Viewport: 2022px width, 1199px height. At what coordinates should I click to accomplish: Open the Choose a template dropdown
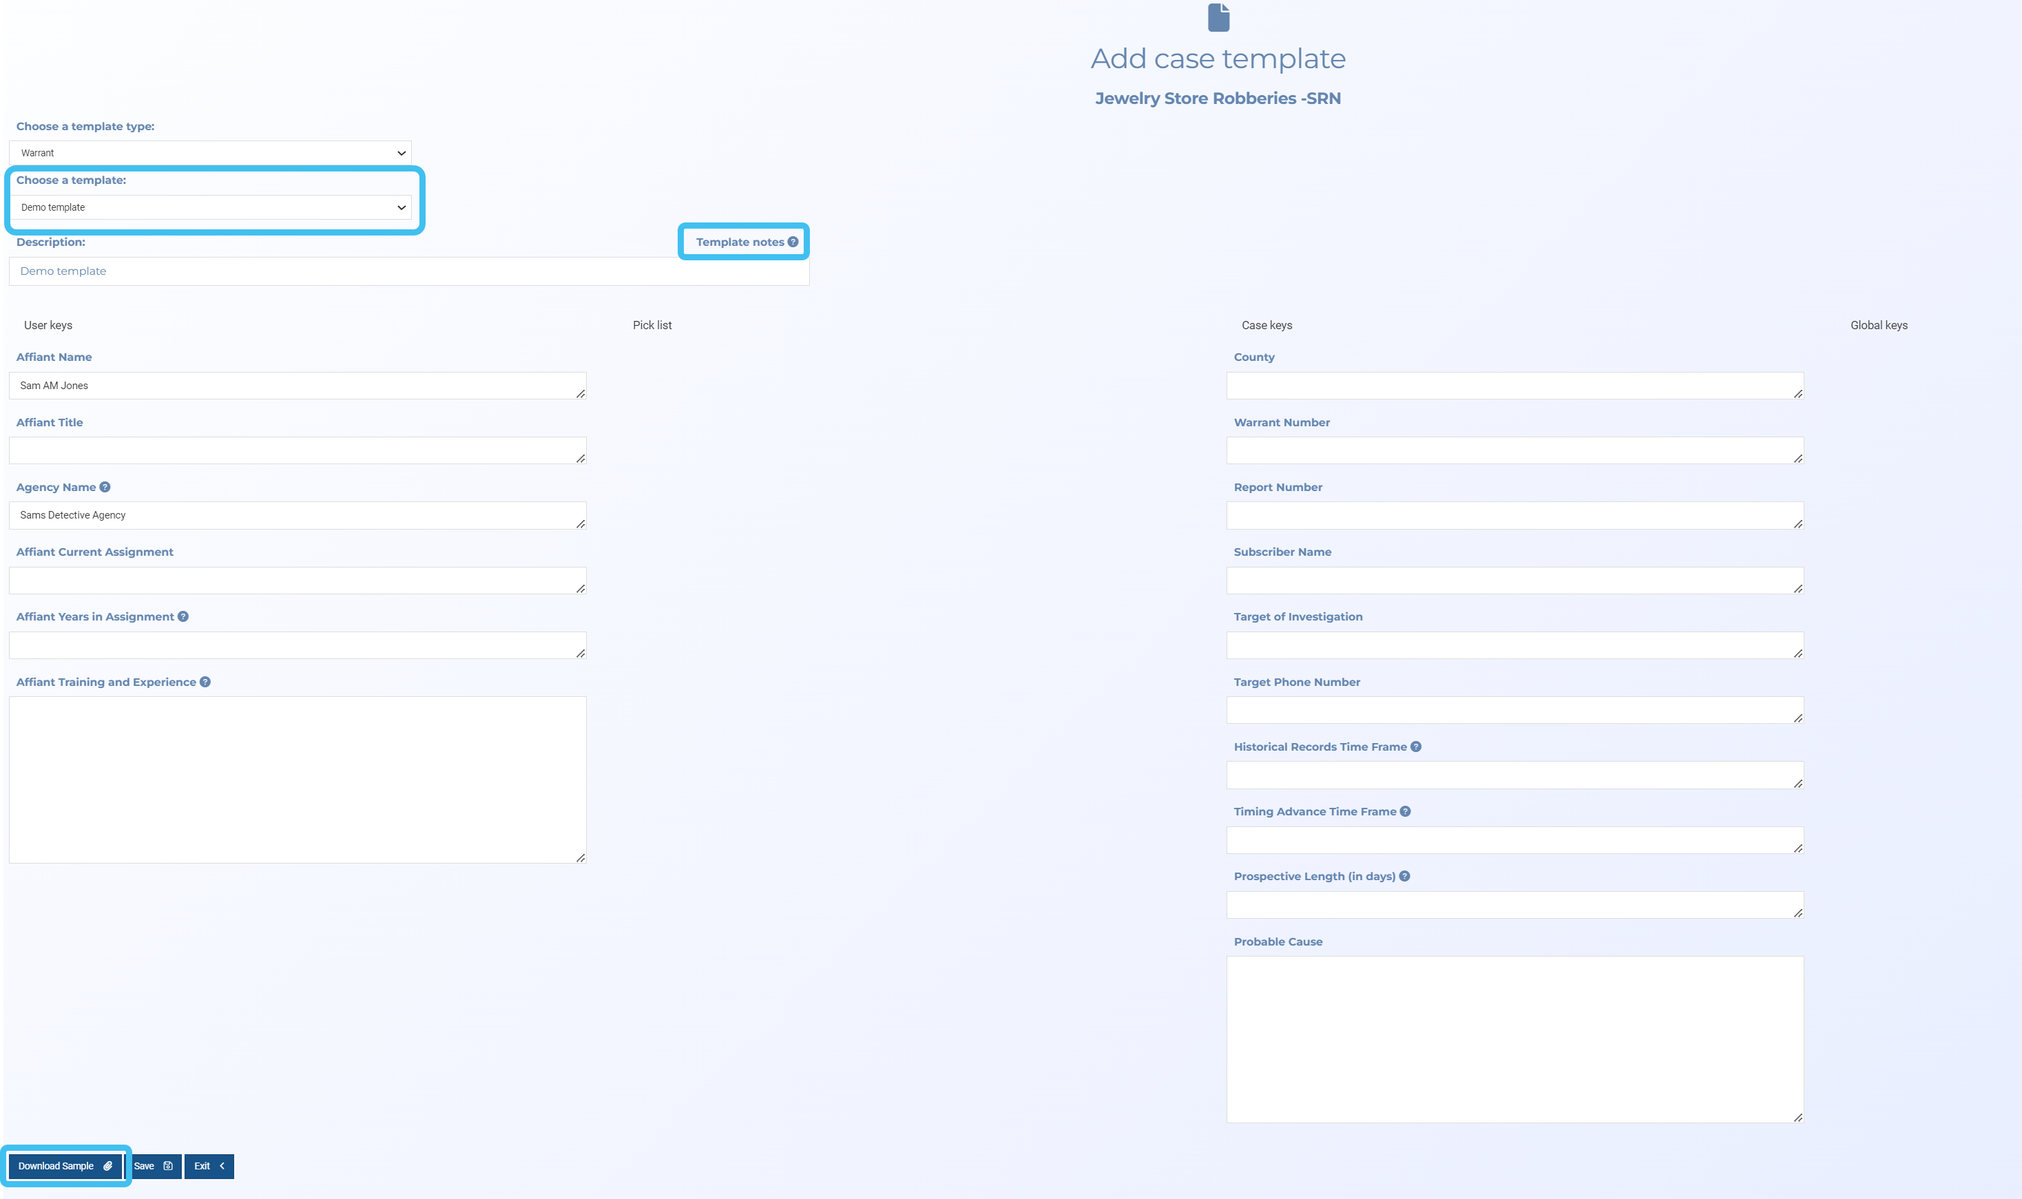pos(210,208)
